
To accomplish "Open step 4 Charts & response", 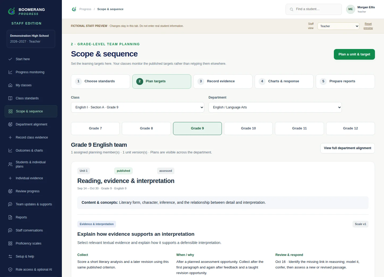I will [x=284, y=82].
